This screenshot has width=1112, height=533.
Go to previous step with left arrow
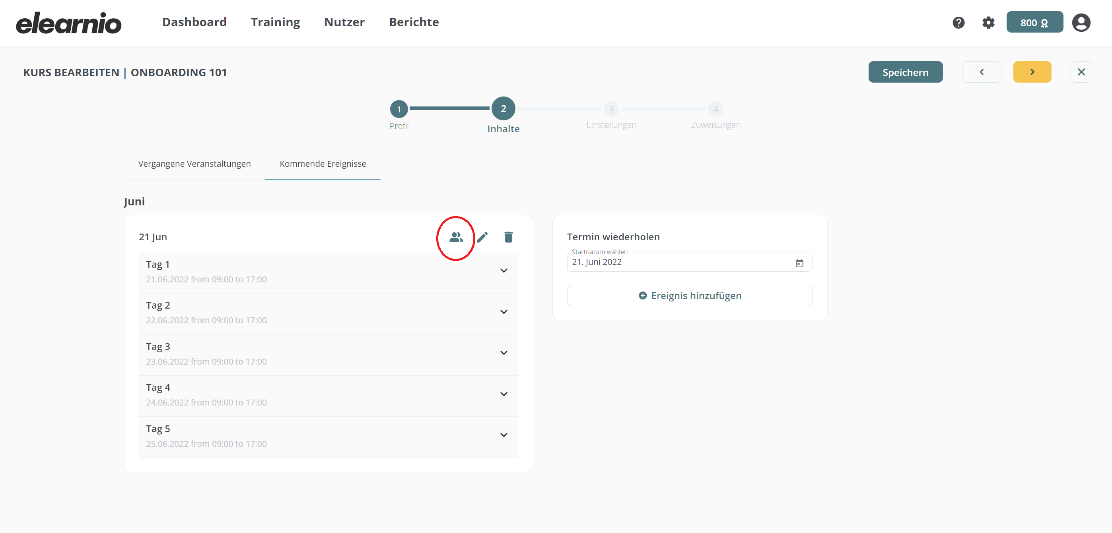[x=981, y=72]
